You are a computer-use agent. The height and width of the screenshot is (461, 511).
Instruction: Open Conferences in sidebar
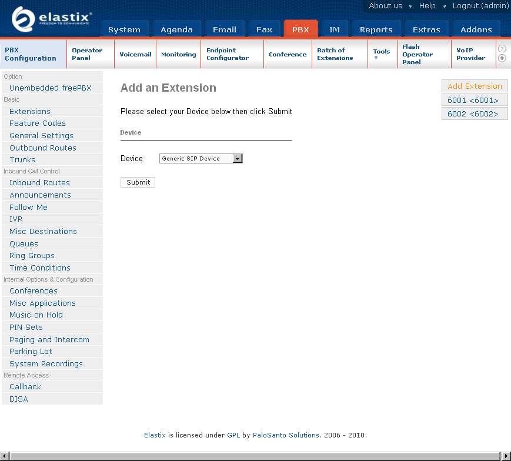(x=52, y=290)
